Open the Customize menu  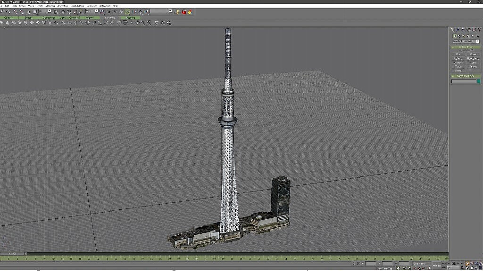tap(92, 6)
